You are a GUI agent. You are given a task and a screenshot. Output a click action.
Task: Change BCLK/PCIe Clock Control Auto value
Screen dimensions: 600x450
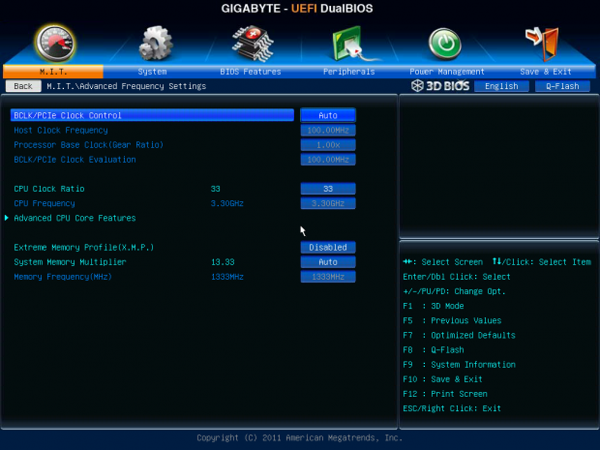(x=328, y=115)
